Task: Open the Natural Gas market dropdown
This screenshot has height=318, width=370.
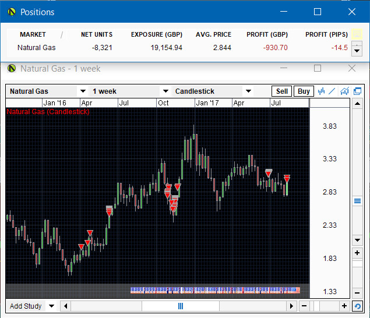Action: click(83, 91)
